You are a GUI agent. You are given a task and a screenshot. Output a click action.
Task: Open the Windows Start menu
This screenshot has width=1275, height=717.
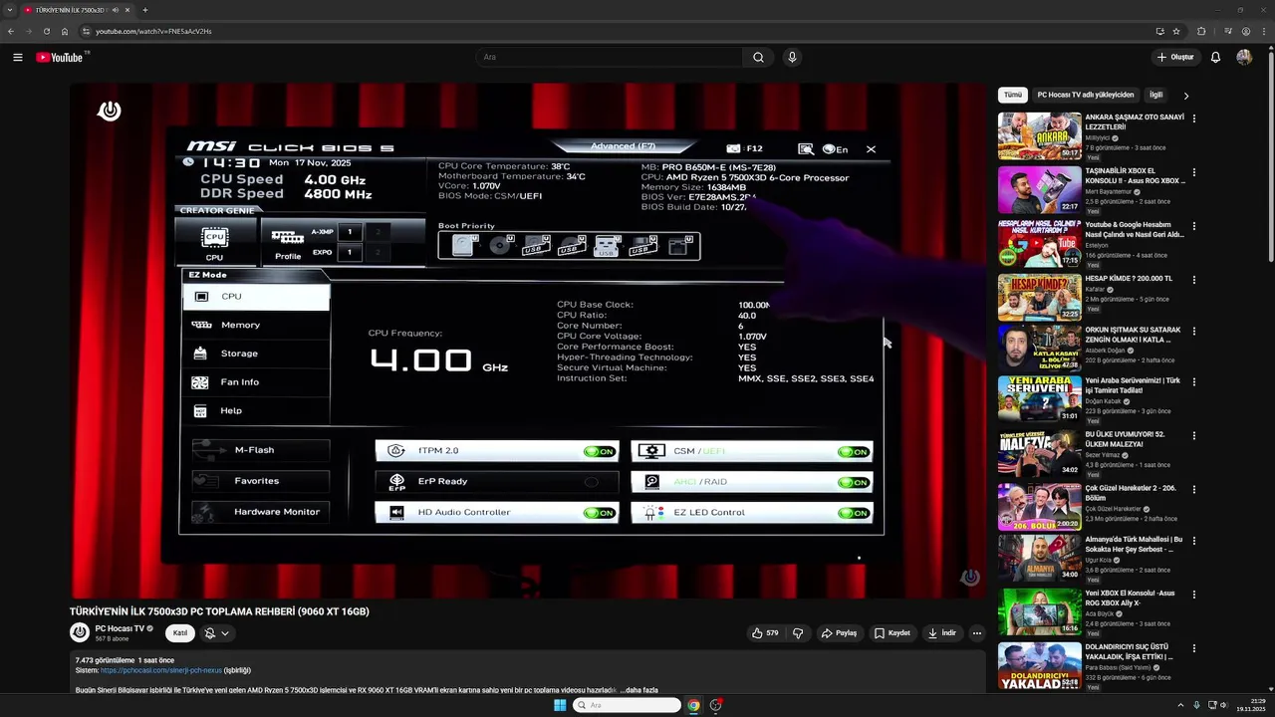click(560, 705)
